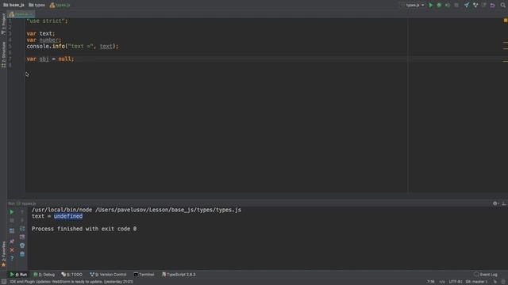Click the grey stop icon in the top toolbar
This screenshot has width=508, height=285.
coord(456,6)
